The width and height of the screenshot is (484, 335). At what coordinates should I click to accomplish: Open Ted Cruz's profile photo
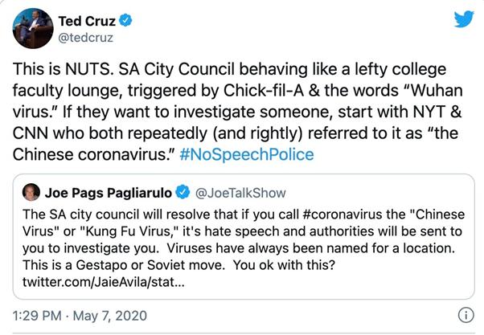[33, 30]
